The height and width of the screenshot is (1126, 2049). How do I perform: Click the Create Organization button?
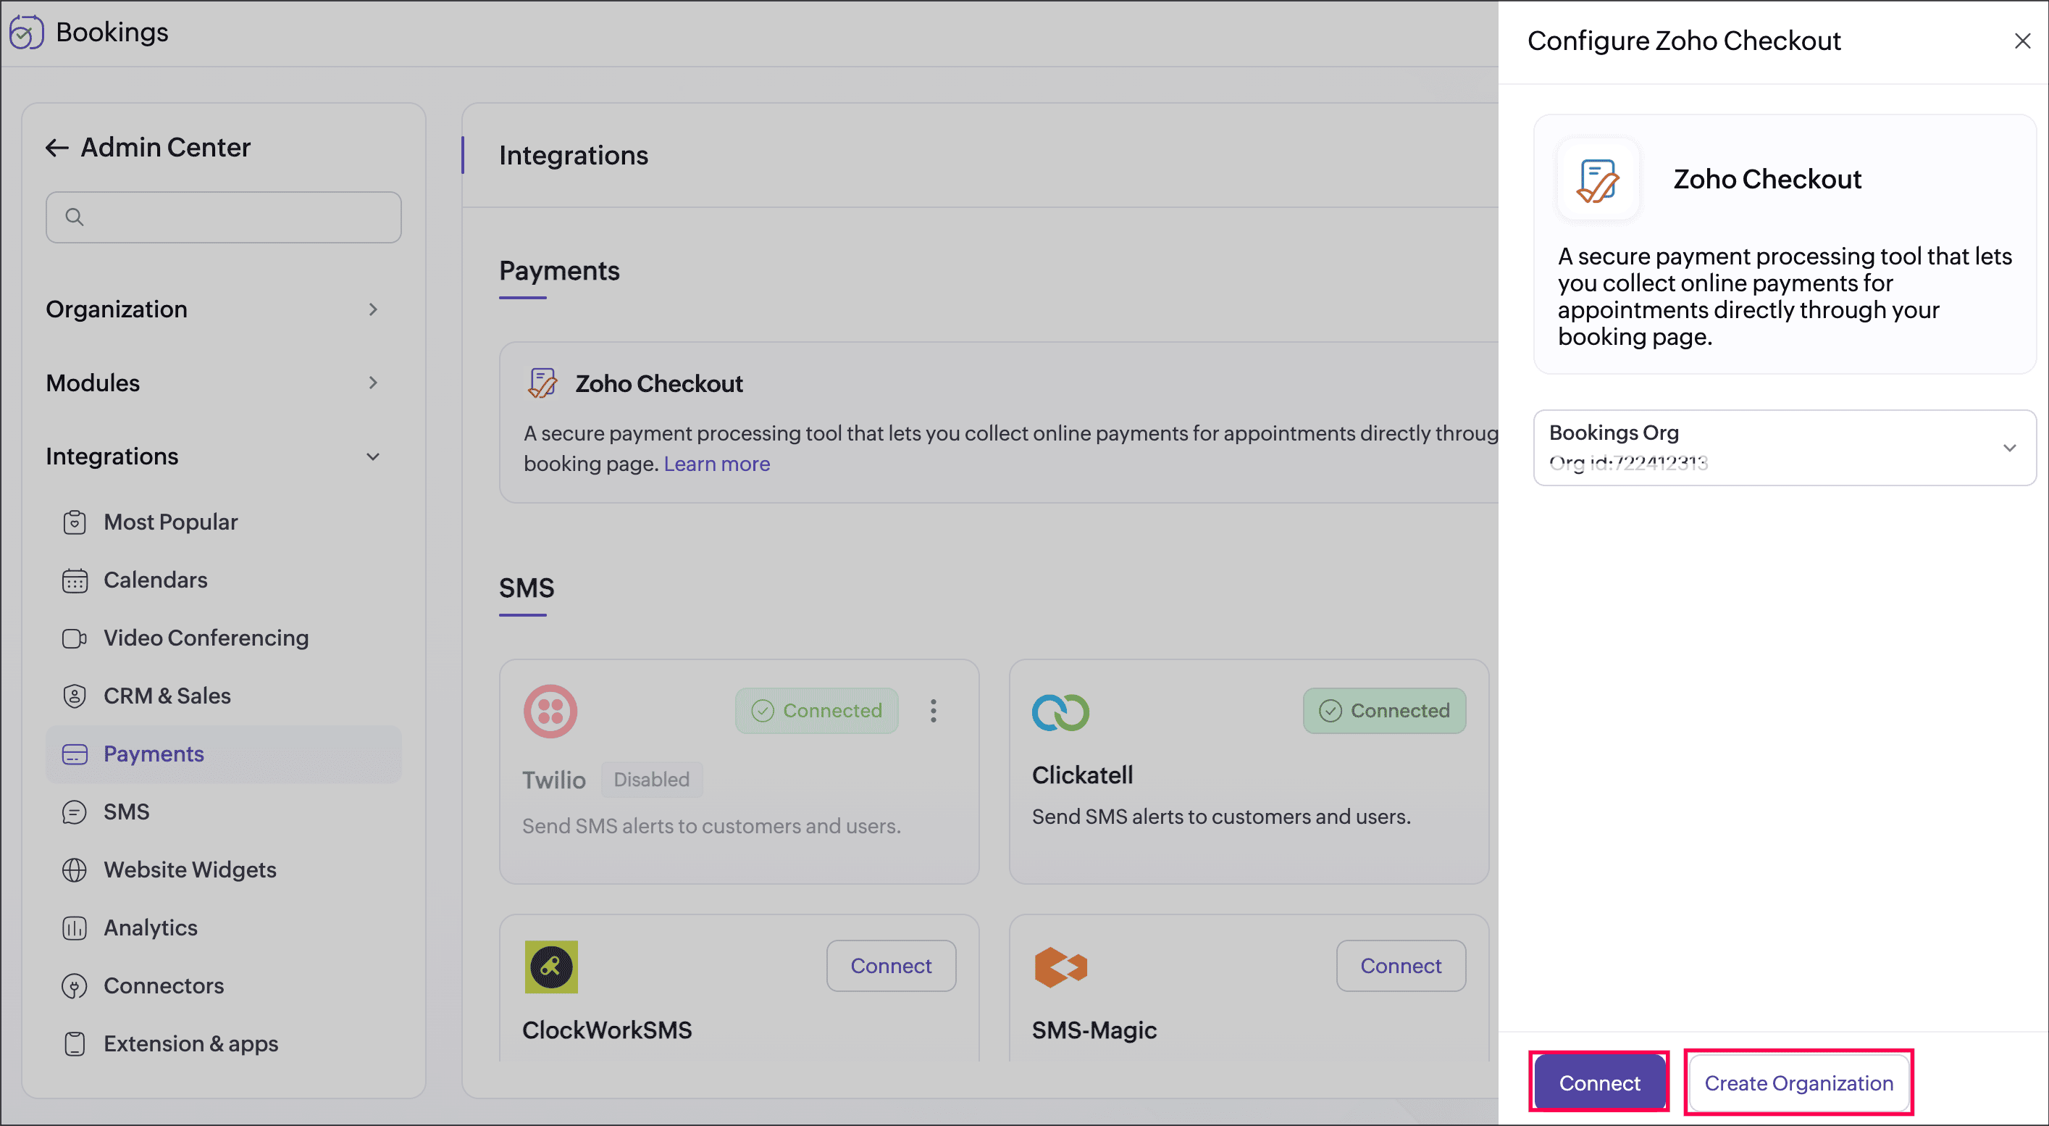coord(1798,1083)
